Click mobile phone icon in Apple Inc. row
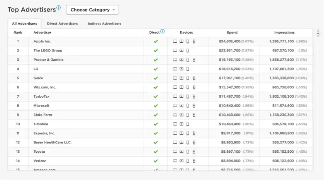Image resolution: width=324 pixels, height=180 pixels. click(x=188, y=42)
